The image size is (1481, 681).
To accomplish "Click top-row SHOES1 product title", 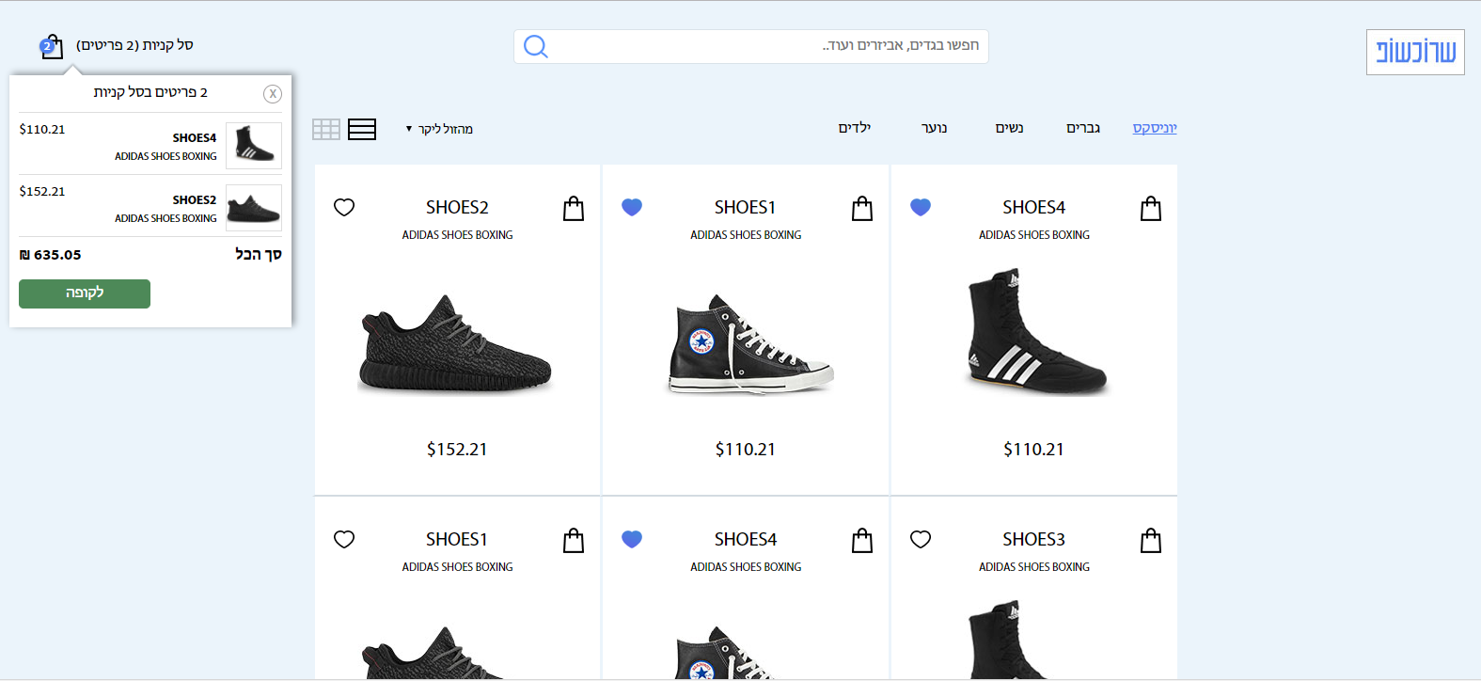I will (x=746, y=208).
